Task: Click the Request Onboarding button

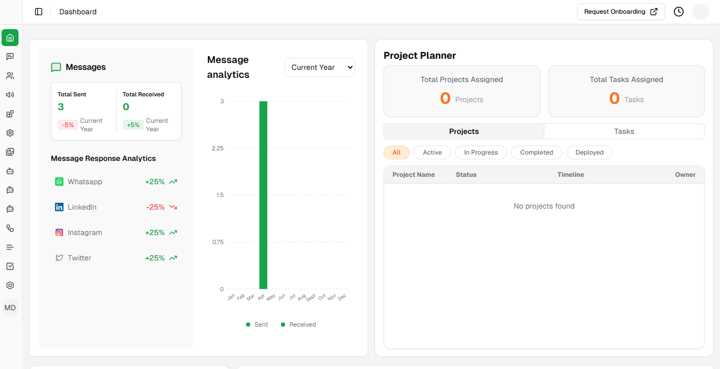Action: [x=621, y=12]
